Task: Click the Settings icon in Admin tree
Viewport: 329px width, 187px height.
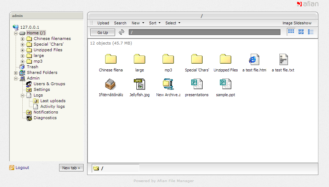Action: coord(29,90)
